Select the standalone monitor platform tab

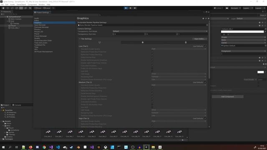[99, 42]
